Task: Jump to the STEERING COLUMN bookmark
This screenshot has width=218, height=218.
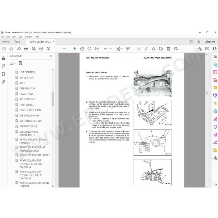Action: [30, 121]
